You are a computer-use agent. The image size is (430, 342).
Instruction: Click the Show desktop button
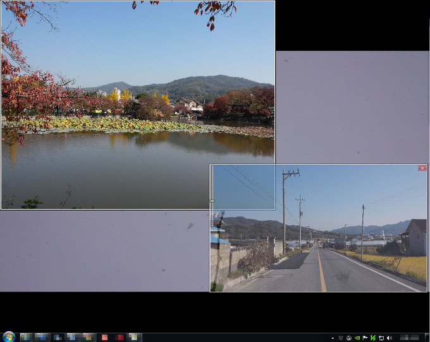(x=427, y=338)
